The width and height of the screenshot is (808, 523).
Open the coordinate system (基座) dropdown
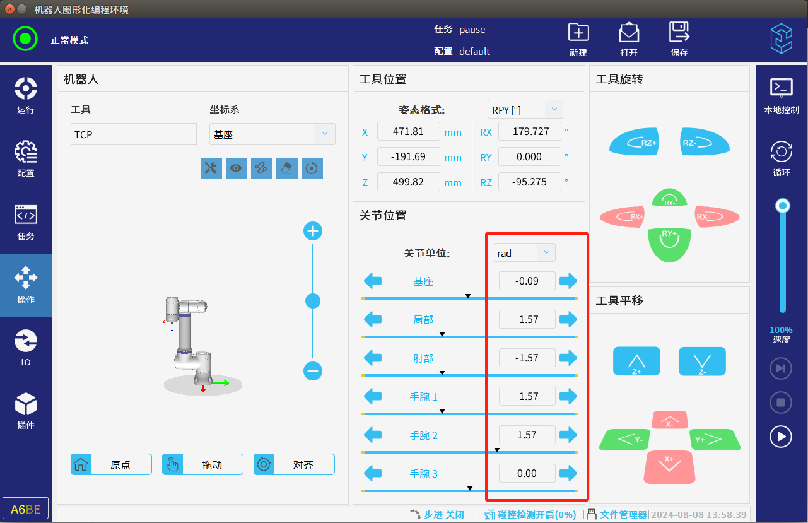click(x=272, y=134)
